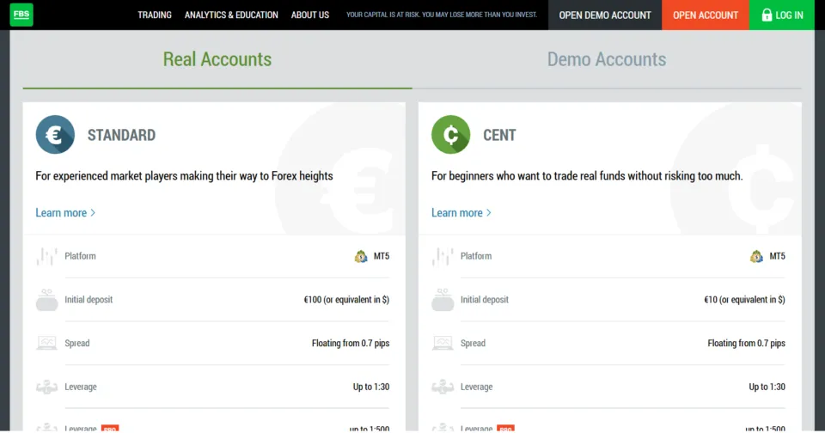Click the capital at risk warning text

[x=442, y=15]
